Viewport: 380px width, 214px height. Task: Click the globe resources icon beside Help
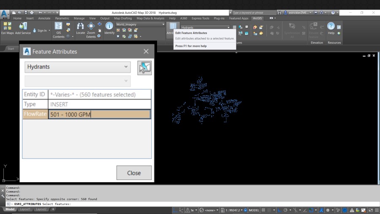pos(339,33)
